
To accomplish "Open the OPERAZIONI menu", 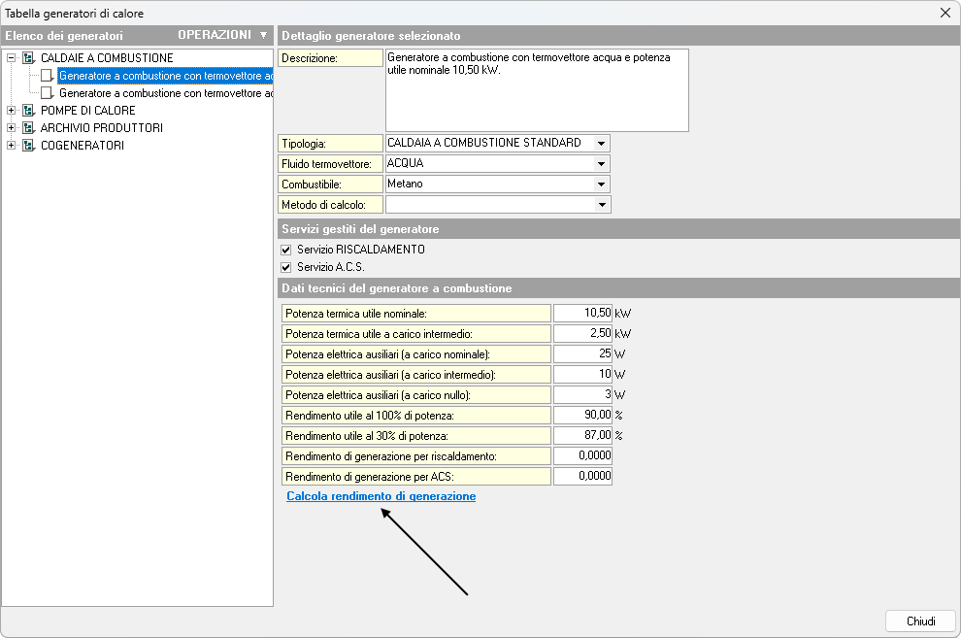I will (222, 35).
